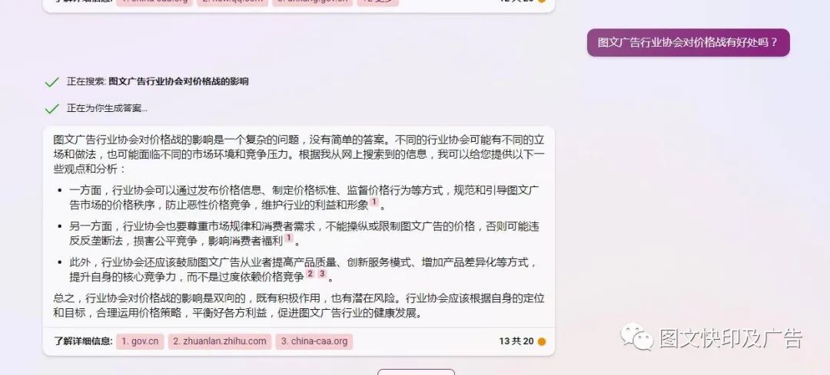This screenshot has width=830, height=375.
Task: Click the concluding paragraph starting with 总之
Action: (x=298, y=305)
